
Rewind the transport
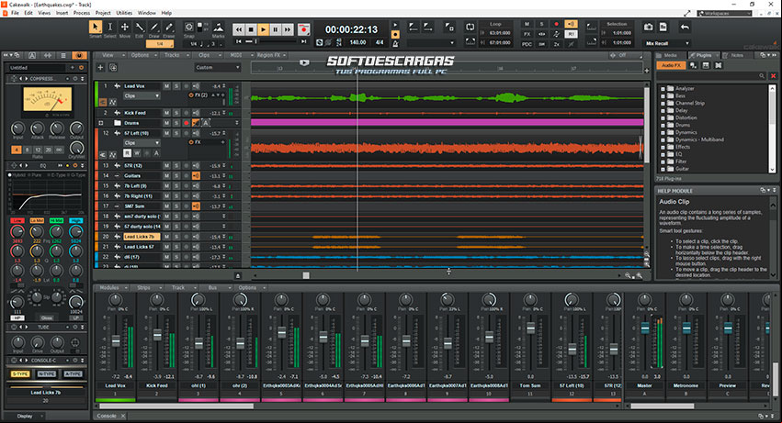239,30
